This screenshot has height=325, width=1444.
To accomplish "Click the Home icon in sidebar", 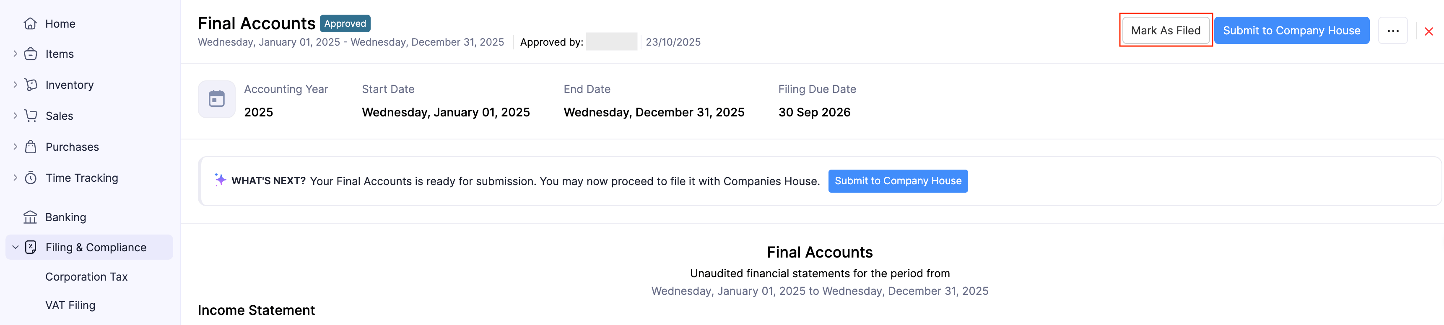I will click(x=30, y=23).
